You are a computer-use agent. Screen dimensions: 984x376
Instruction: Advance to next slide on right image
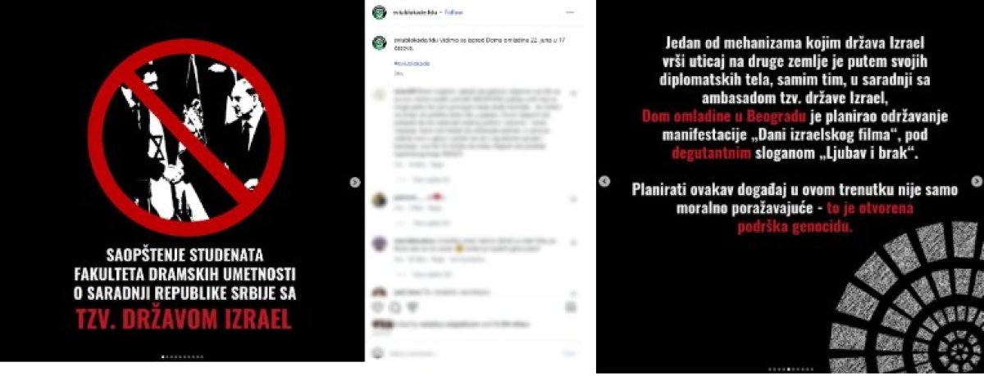click(x=977, y=181)
